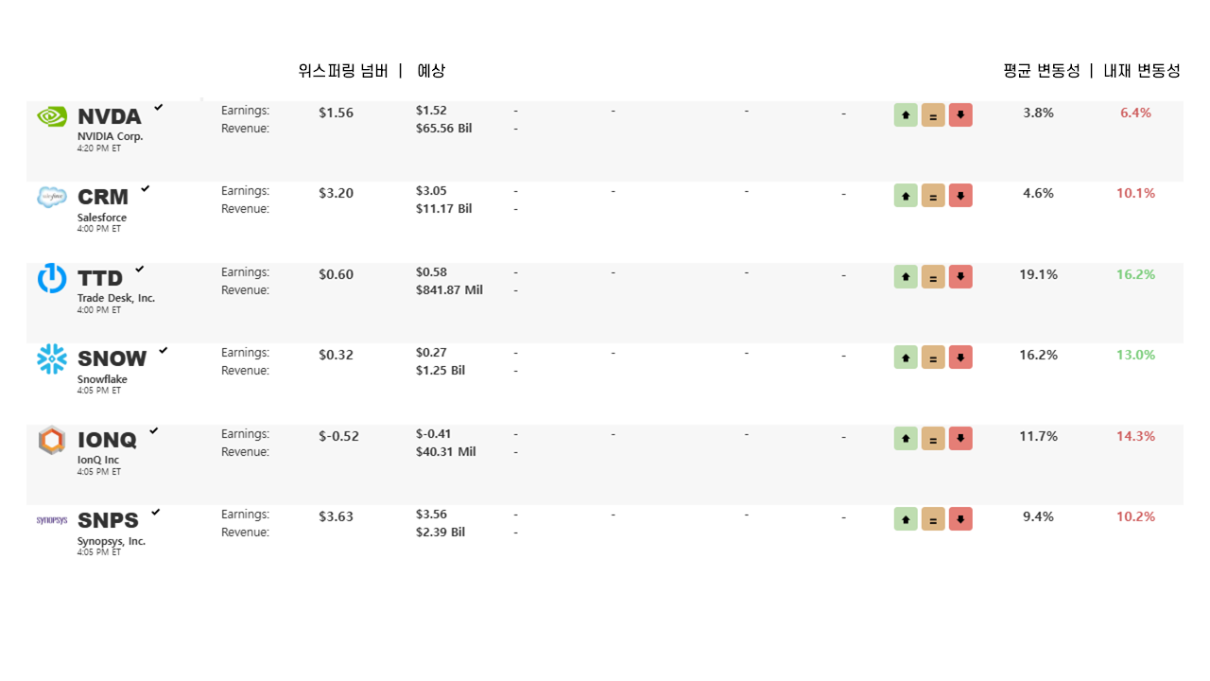Click the NVIDIA logo icon
The image size is (1210, 681).
(52, 116)
